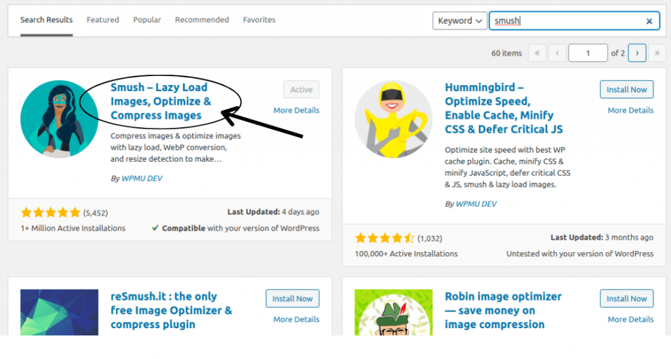Open More Details for Smush

tap(296, 110)
